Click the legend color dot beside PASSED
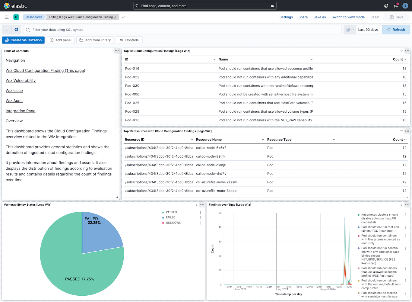This screenshot has width=412, height=302. 163,212
